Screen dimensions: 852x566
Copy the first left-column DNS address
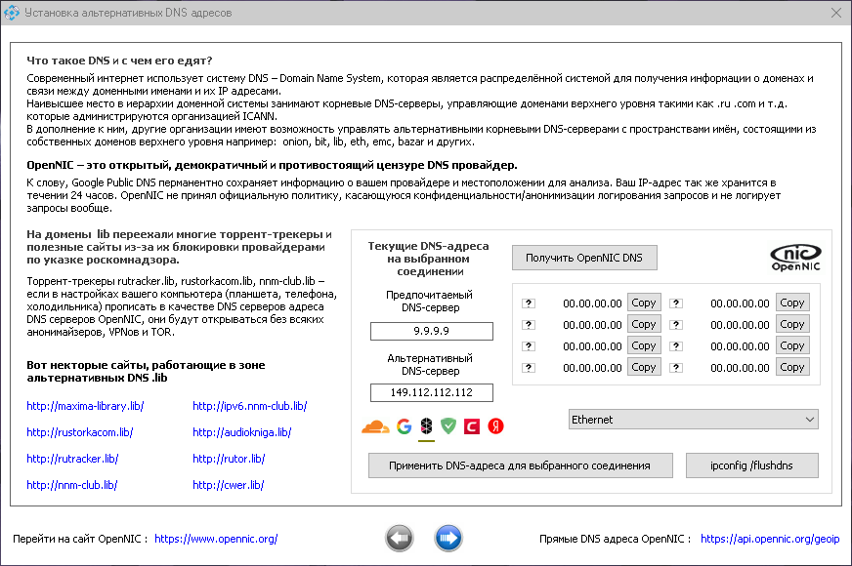644,303
